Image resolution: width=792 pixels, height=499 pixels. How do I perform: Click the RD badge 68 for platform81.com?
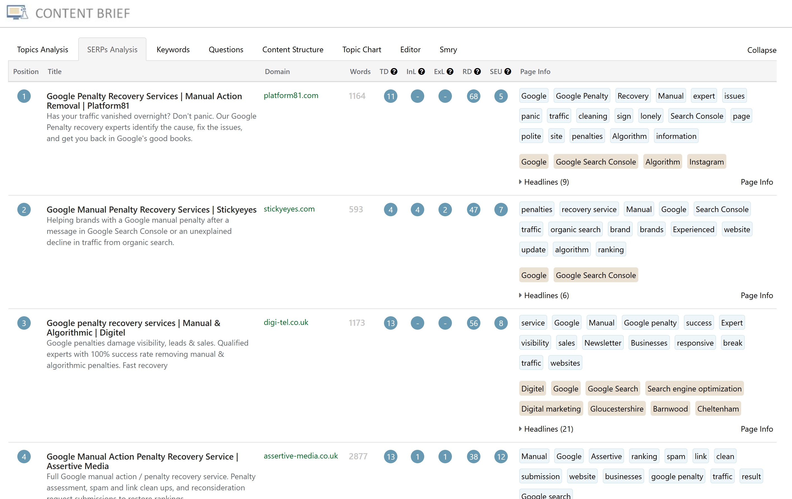point(474,96)
